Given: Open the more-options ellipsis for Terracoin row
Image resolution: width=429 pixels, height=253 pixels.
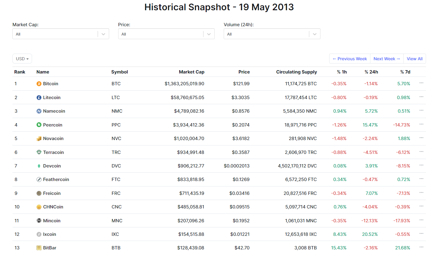Looking at the screenshot, I should (421, 151).
